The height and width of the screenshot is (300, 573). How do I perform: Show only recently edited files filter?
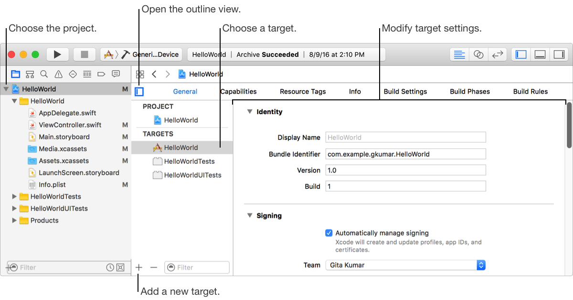pyautogui.click(x=110, y=267)
